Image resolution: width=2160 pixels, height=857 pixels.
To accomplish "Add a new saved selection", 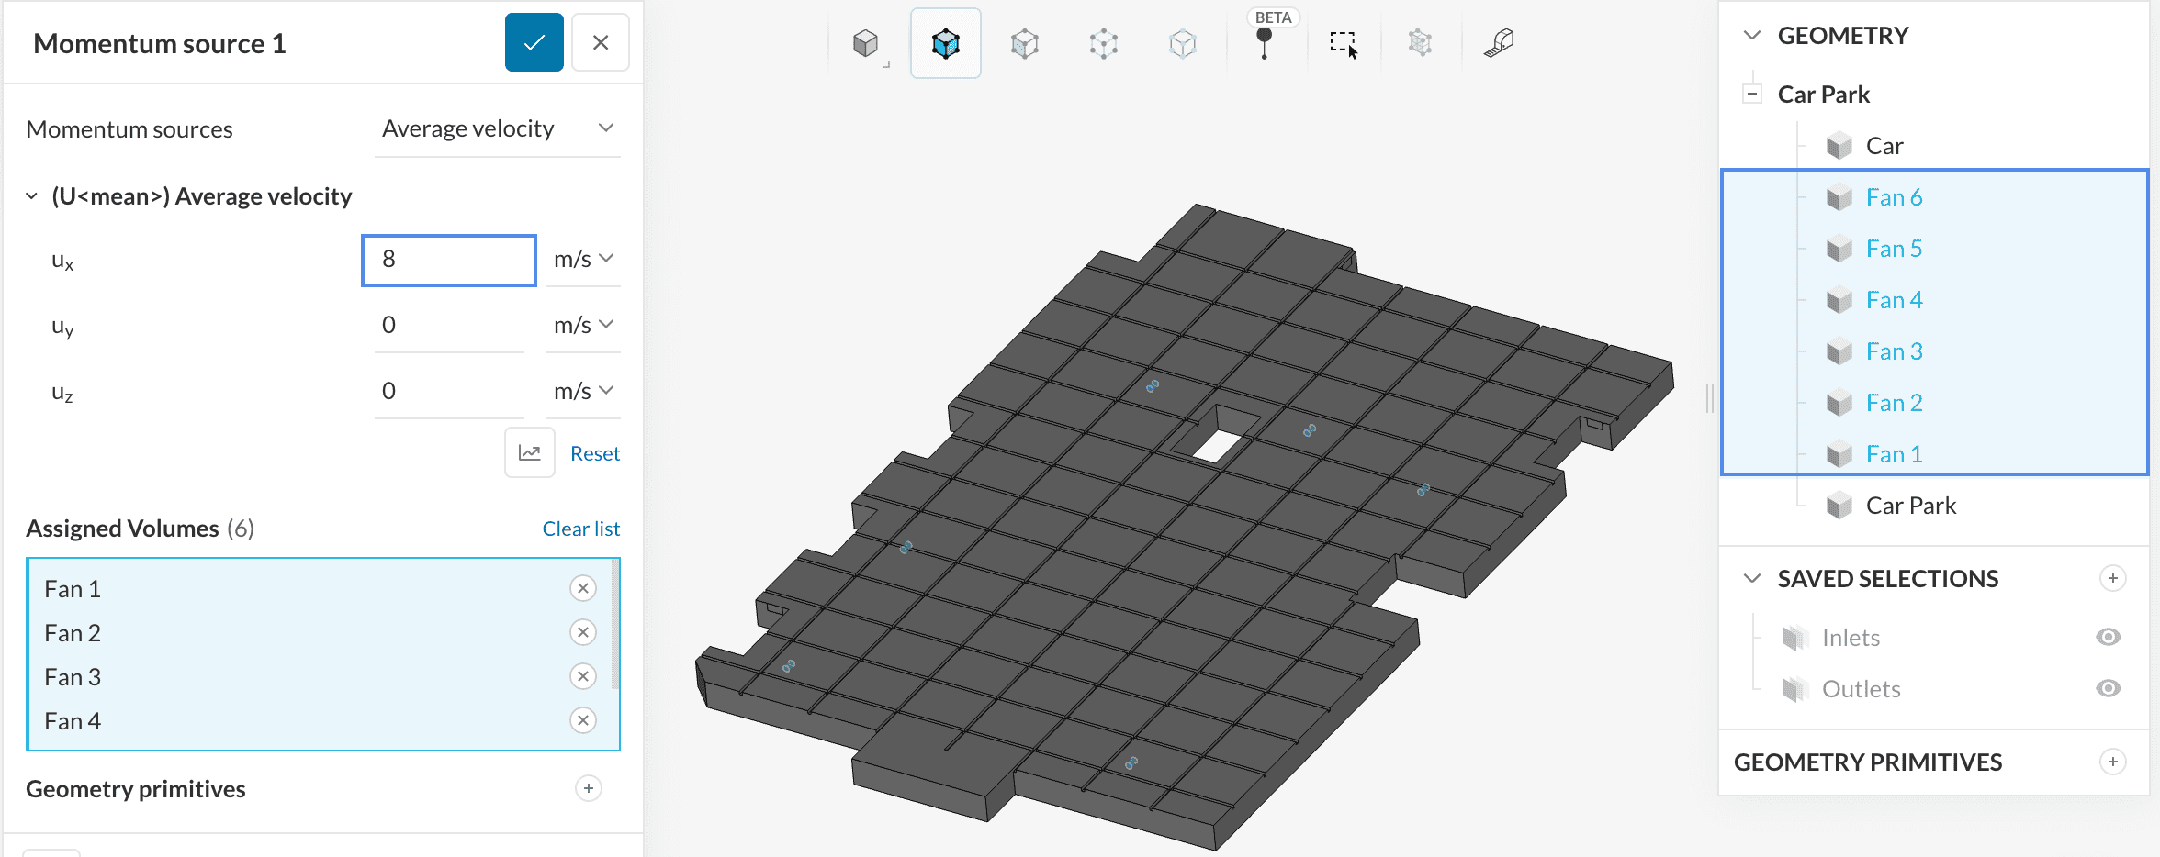I will point(2112,578).
